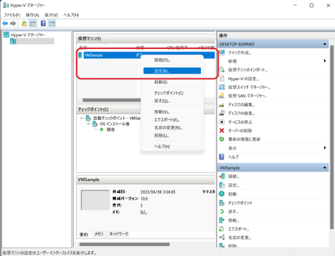Click the 新規 action label
335x256 pixels.
click(x=232, y=61)
